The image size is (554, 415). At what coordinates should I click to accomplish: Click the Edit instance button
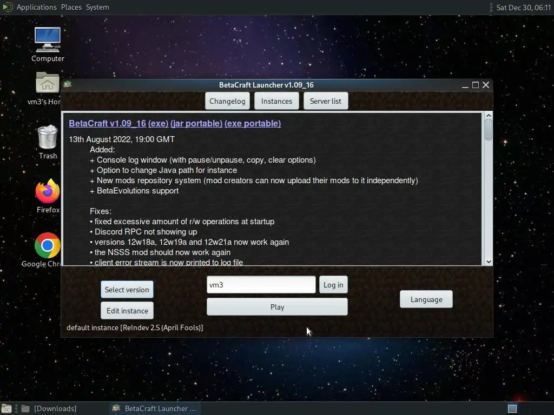[127, 311]
